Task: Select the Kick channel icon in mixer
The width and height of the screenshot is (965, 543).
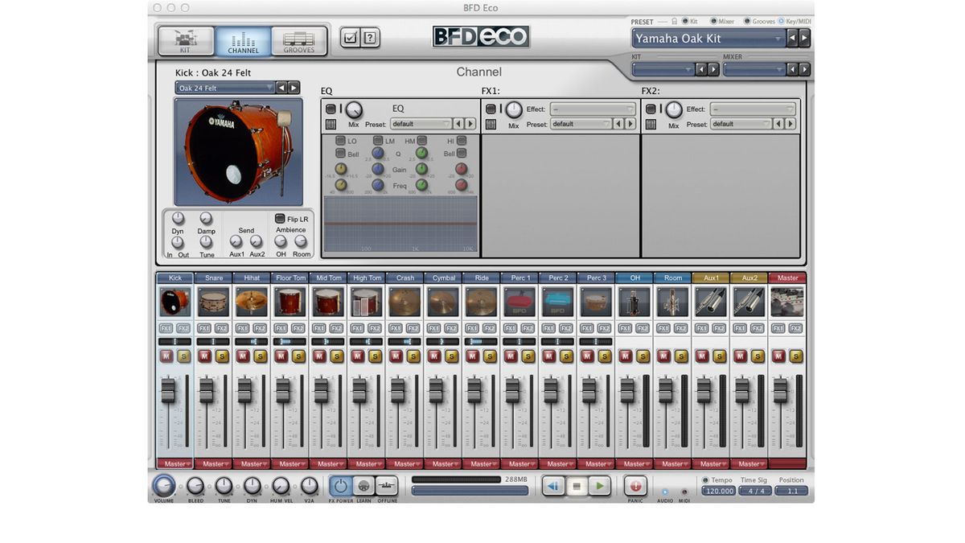Action: [x=175, y=302]
